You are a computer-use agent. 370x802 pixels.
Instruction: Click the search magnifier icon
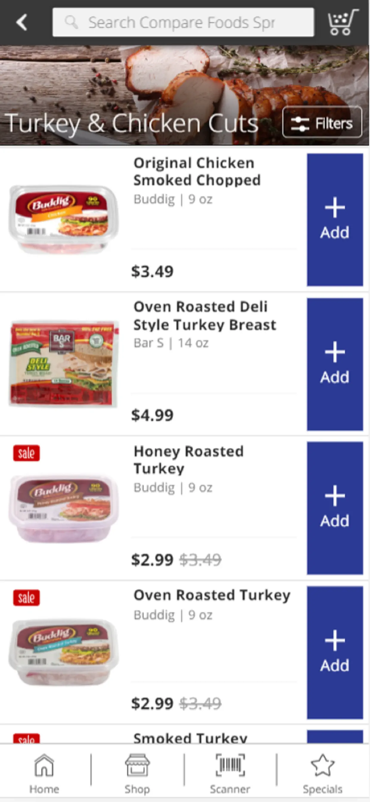71,22
